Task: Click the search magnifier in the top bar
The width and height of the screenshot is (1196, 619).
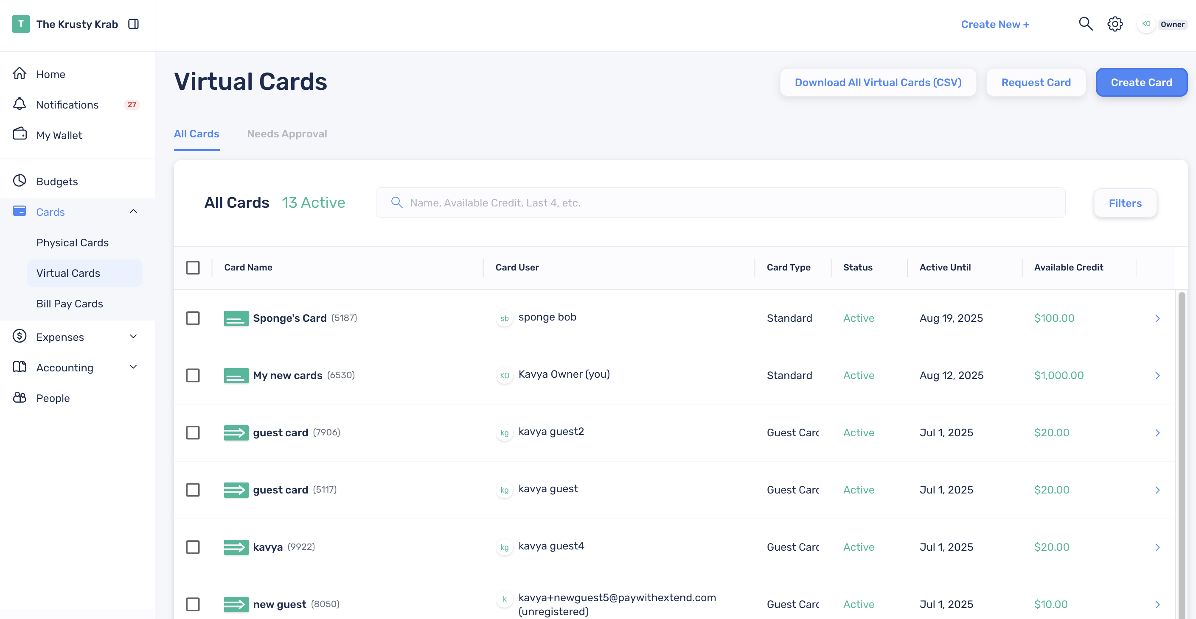Action: (1086, 24)
